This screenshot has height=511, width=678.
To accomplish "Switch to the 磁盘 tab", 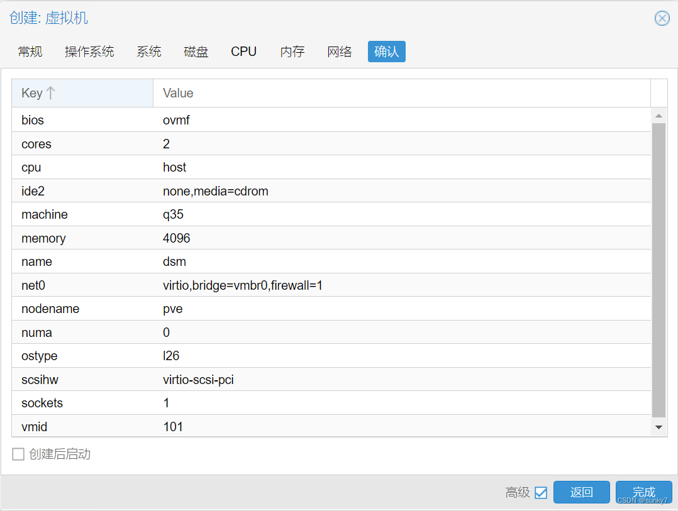I will tap(196, 52).
